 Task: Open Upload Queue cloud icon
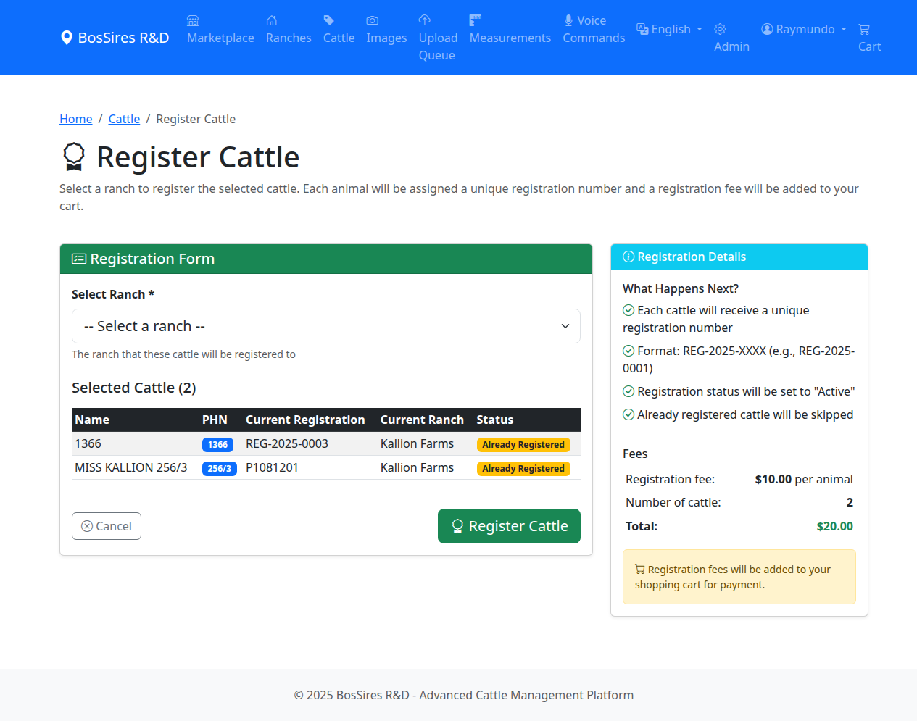tap(424, 21)
